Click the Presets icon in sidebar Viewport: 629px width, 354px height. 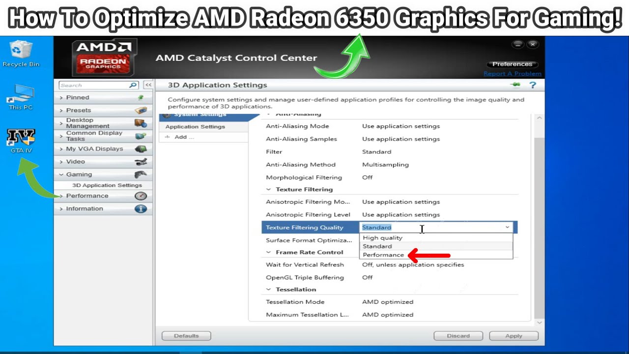[x=141, y=110]
